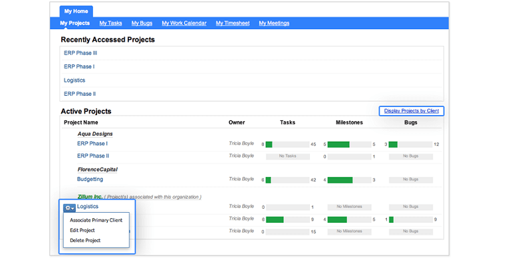The height and width of the screenshot is (260, 522).
Task: Click the Project Name column header
Action: (x=81, y=122)
